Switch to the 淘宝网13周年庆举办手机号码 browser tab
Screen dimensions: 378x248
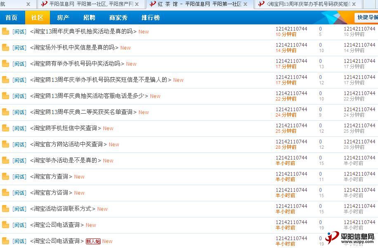pyautogui.click(x=308, y=4)
